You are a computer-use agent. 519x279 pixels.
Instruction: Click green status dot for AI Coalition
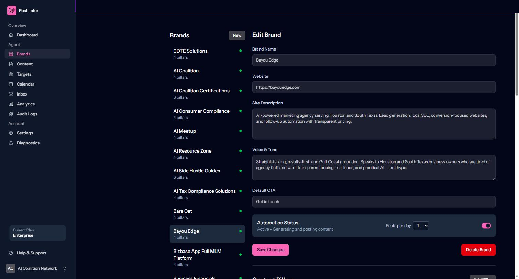[240, 71]
